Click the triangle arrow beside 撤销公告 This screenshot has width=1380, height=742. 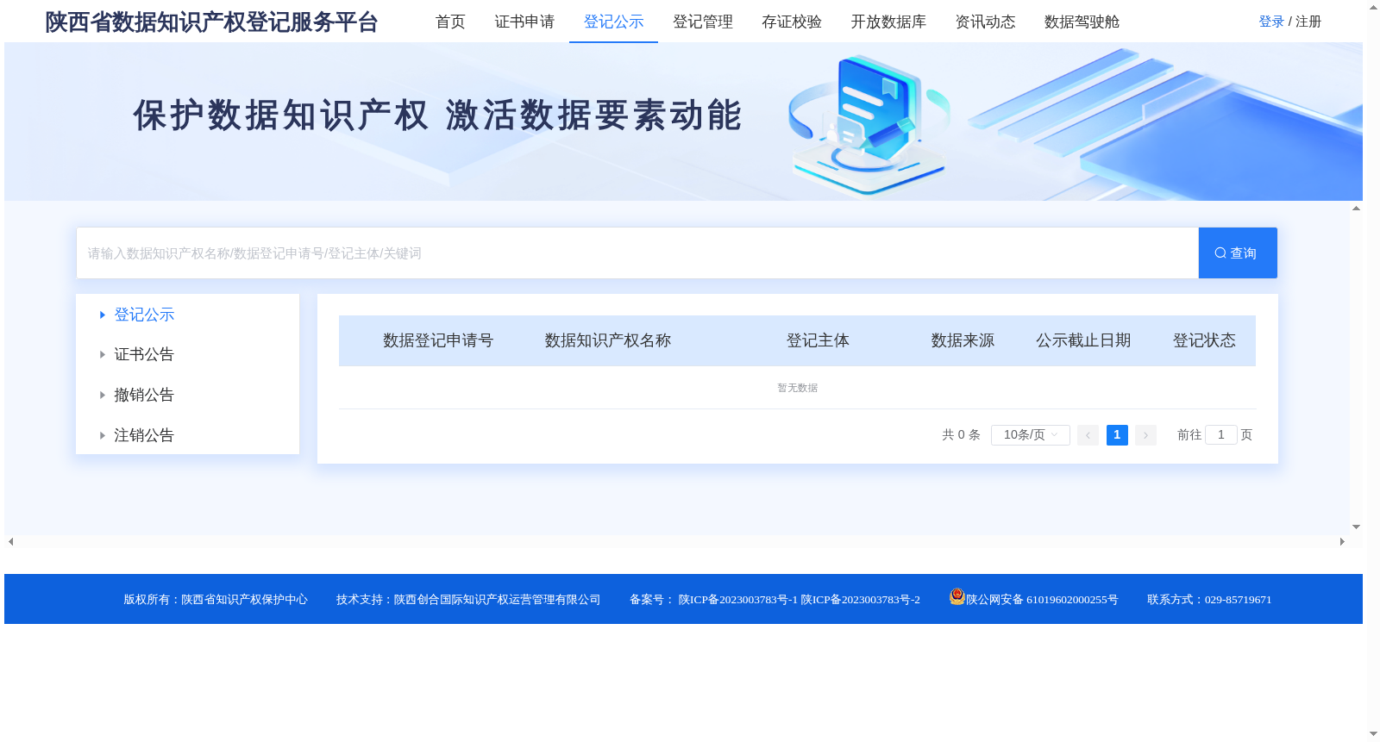coord(103,395)
